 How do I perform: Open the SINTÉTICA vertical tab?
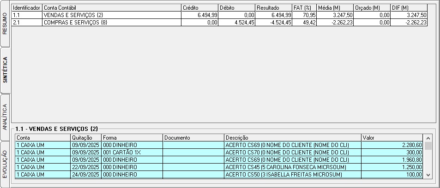coord(5,70)
